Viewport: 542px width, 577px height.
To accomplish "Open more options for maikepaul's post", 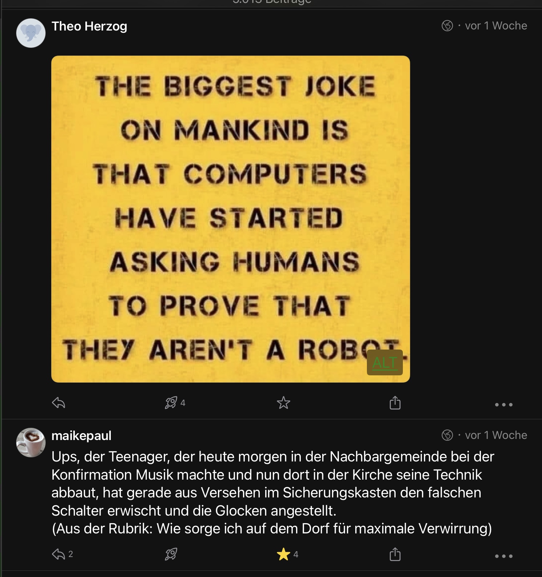I will click(503, 556).
